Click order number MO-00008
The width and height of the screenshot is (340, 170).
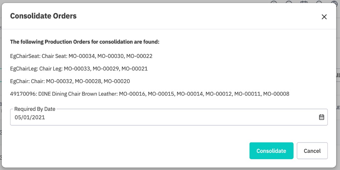point(276,94)
